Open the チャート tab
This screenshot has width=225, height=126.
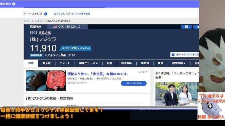65,63
